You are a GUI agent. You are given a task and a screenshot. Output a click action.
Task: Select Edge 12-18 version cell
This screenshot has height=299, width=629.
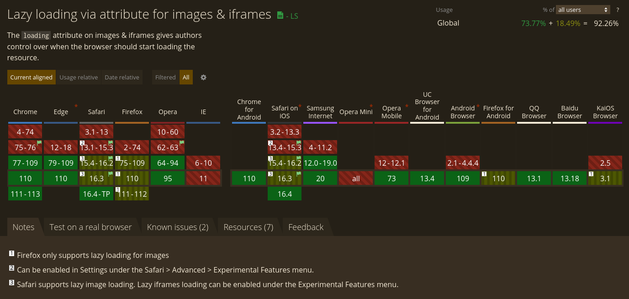coord(61,147)
